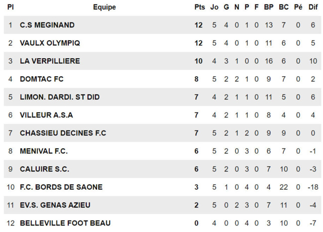Select CALUIRE S.C. in the table

click(x=44, y=169)
